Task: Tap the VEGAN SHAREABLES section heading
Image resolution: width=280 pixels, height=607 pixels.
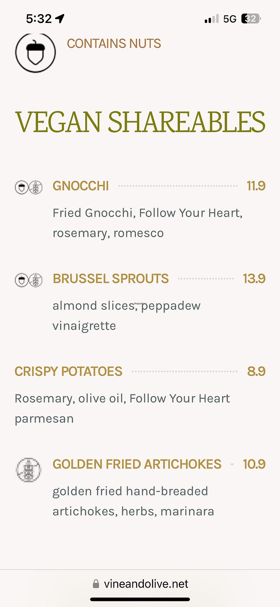Action: point(140,122)
